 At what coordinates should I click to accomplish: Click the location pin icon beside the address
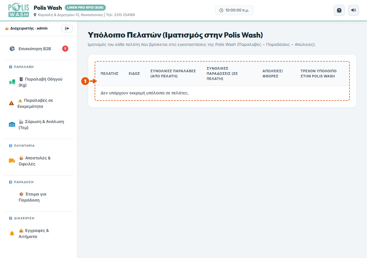[35, 15]
